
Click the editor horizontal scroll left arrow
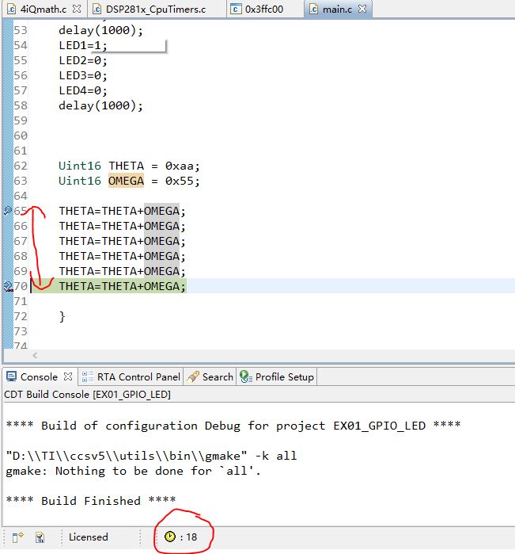[35, 356]
